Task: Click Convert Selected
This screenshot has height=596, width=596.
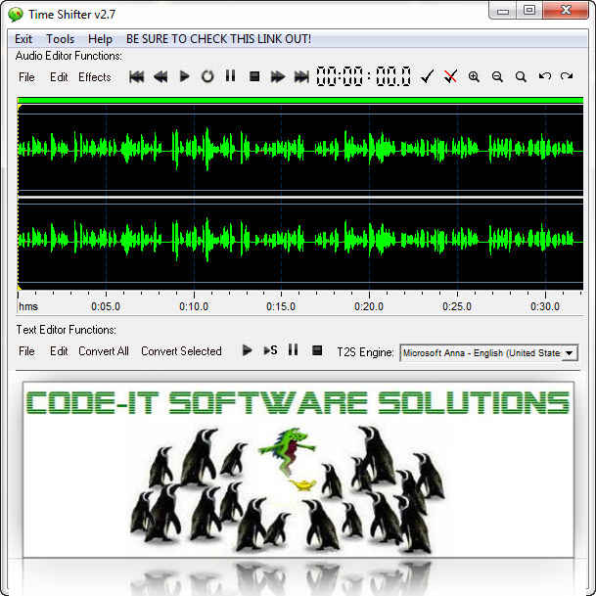Action: [181, 351]
